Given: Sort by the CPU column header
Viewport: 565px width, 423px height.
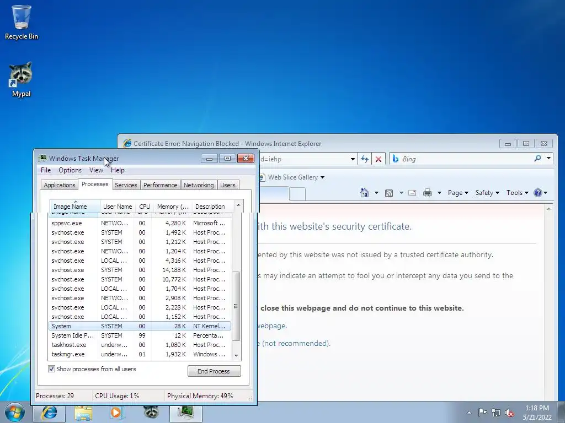Looking at the screenshot, I should coord(145,207).
